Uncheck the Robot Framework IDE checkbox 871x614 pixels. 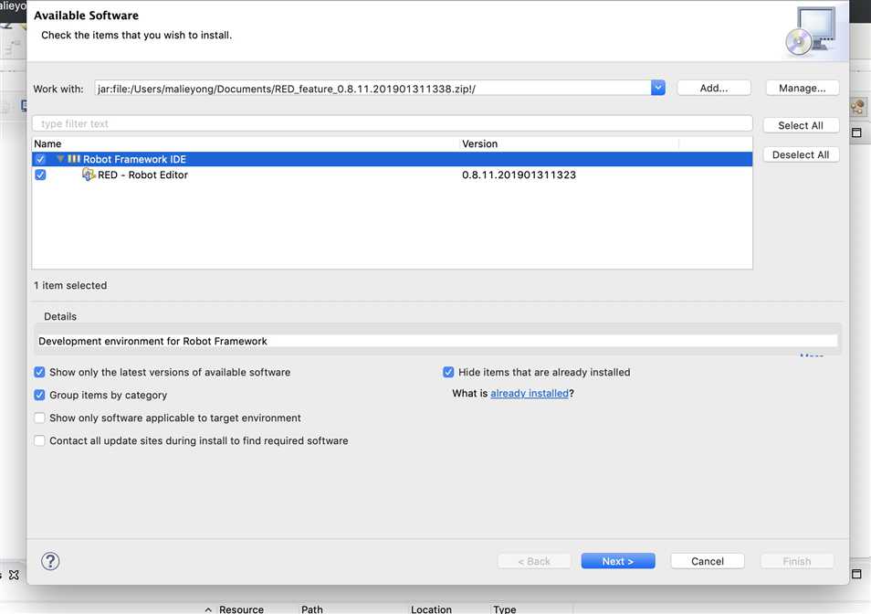[x=40, y=159]
